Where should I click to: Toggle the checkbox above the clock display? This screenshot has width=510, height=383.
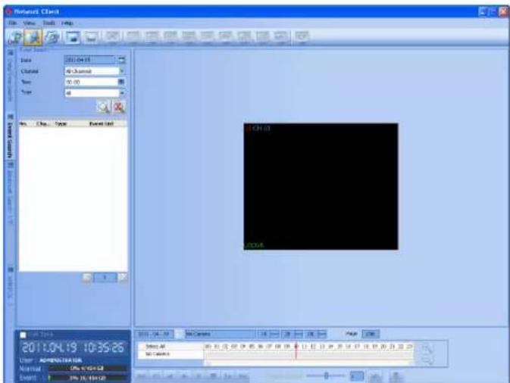23,335
